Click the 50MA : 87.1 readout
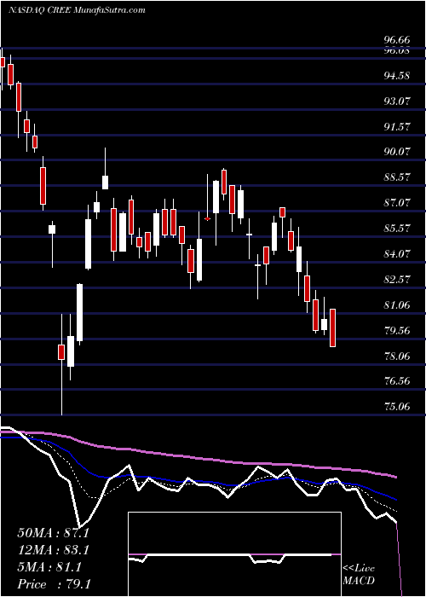This screenshot has width=426, height=597. pyautogui.click(x=53, y=533)
